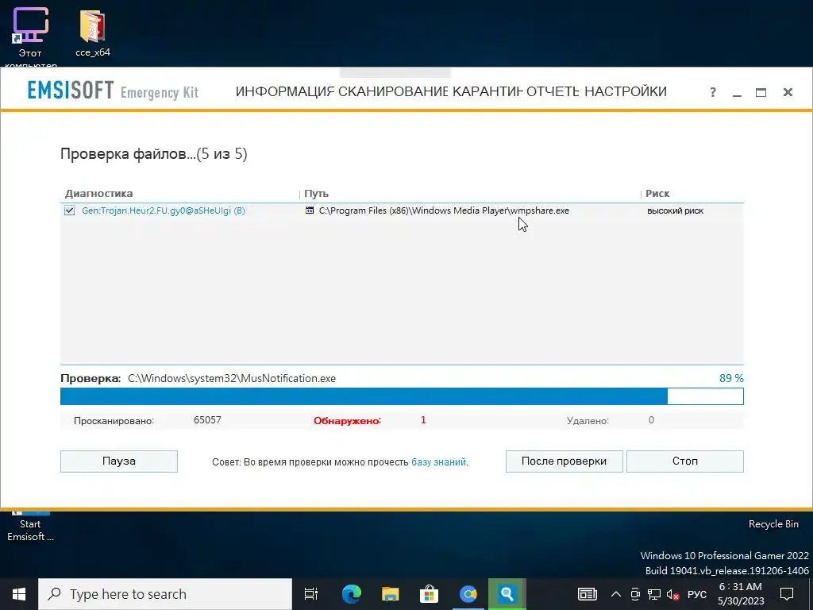Stop the scan with the Стоп button
The image size is (813, 610).
point(685,461)
